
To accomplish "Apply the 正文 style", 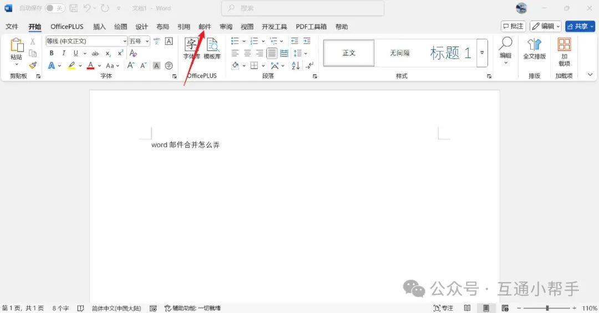I will (x=349, y=53).
